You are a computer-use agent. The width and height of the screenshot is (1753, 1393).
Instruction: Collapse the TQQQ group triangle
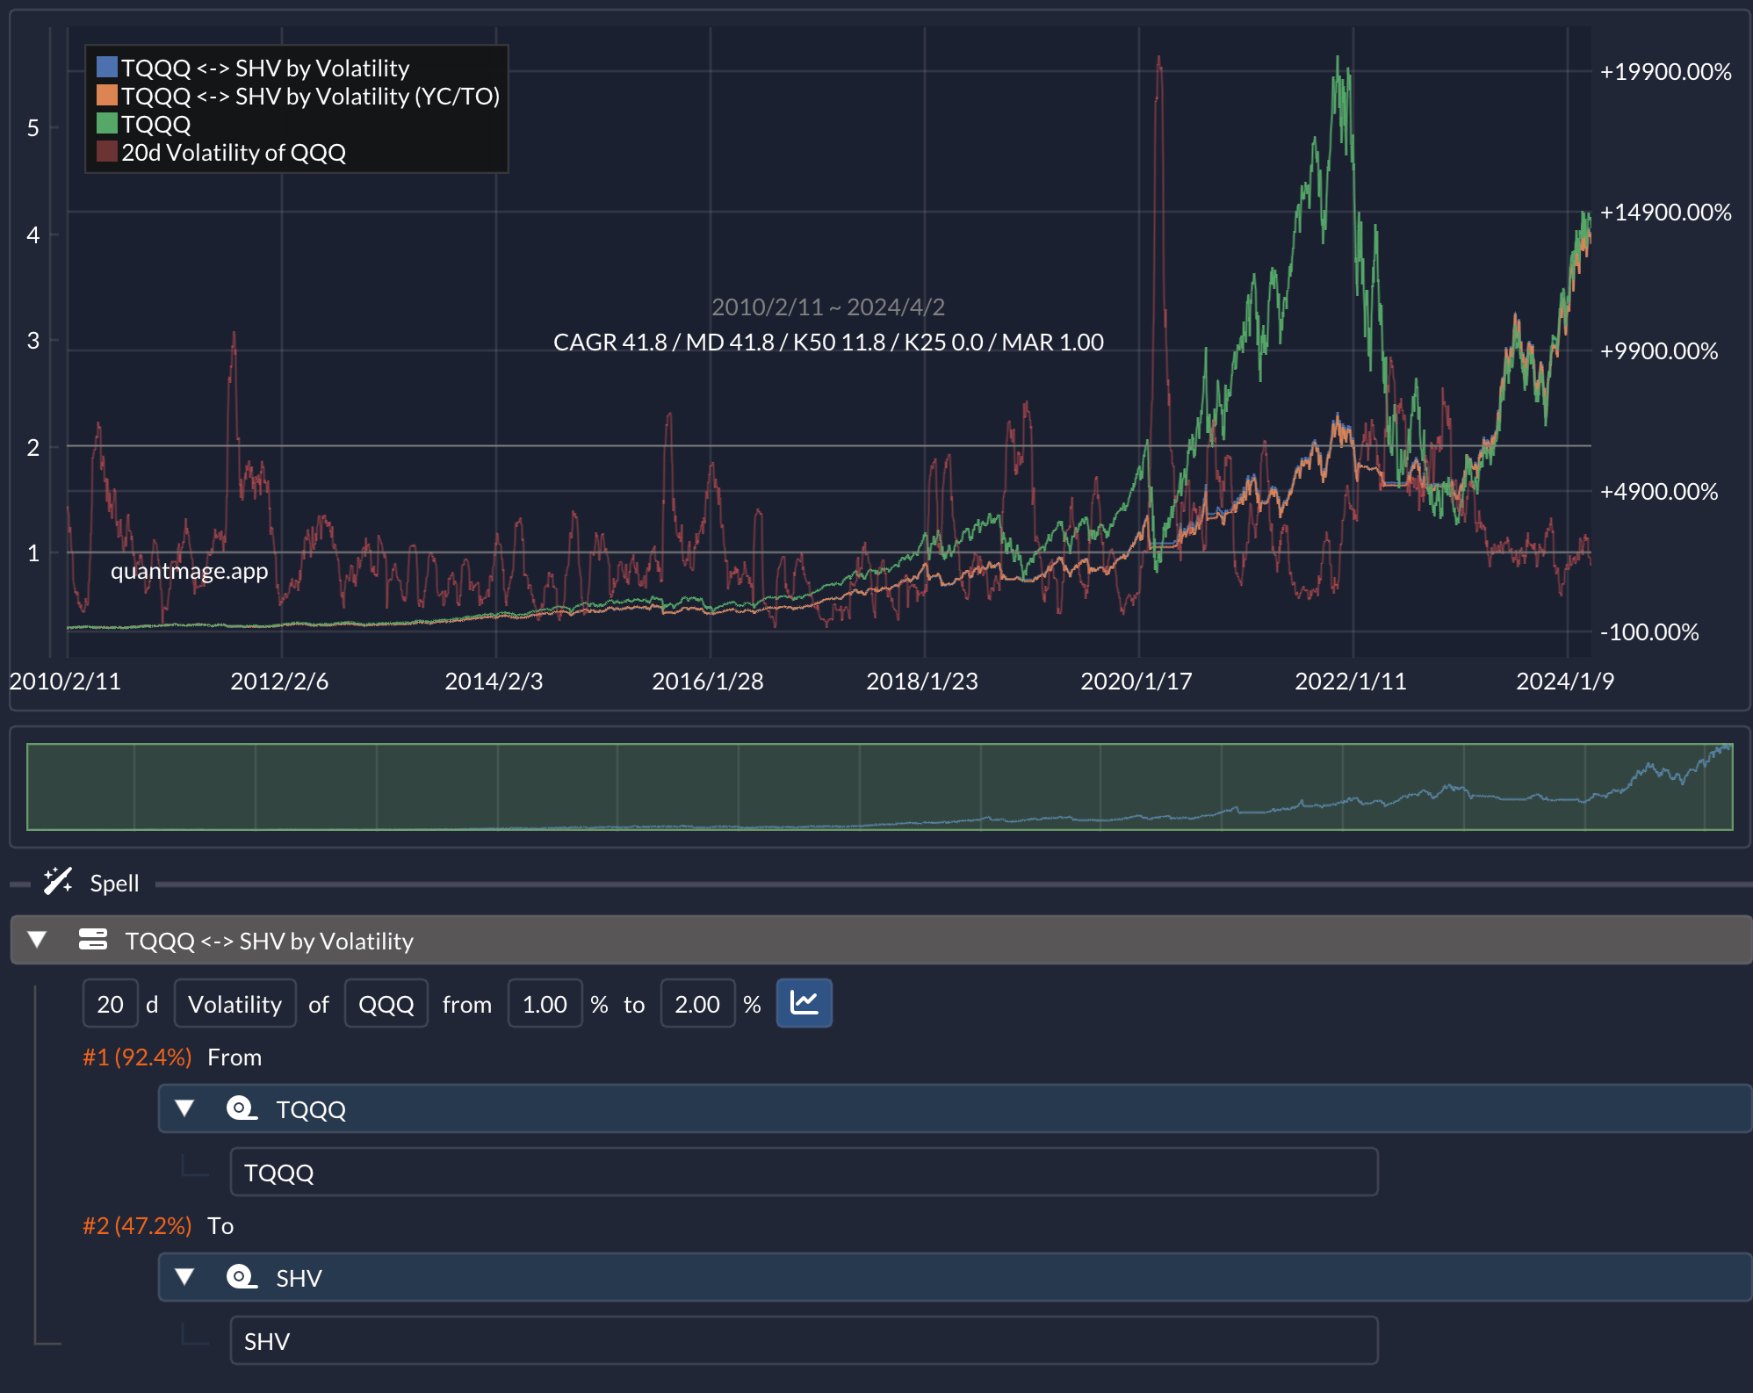coord(184,1108)
